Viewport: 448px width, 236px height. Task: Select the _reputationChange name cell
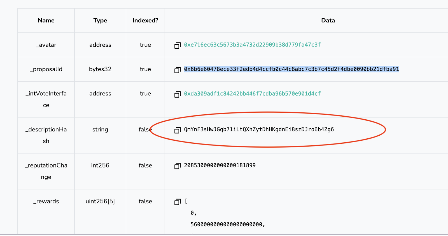coord(46,171)
